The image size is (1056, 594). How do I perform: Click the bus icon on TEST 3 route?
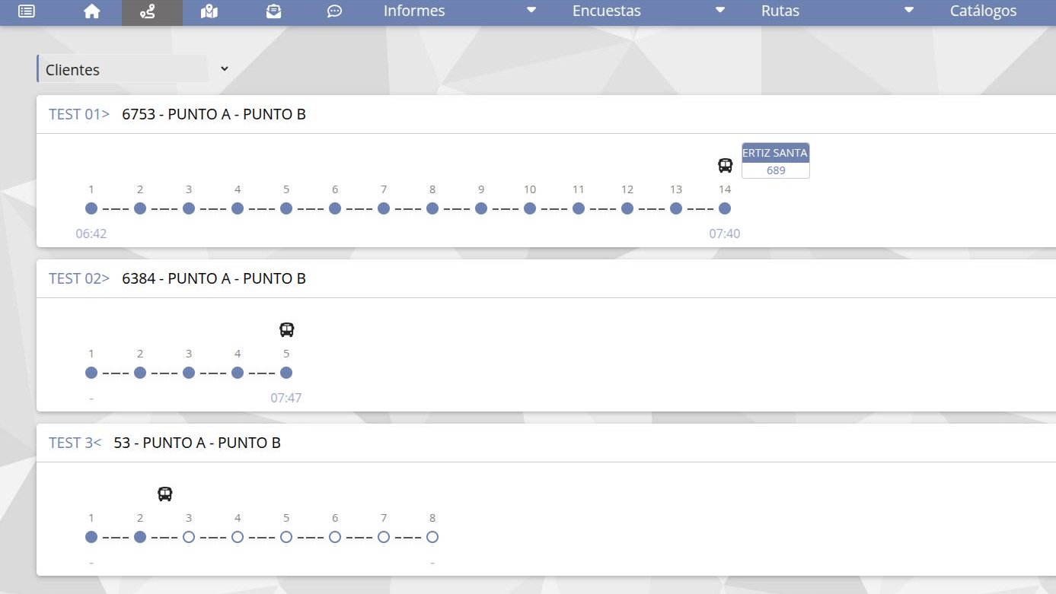[164, 494]
